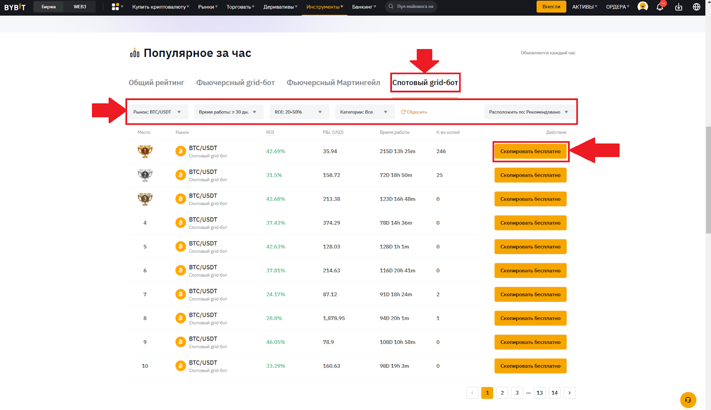Expand the Расположить по: Рекомендовано dropdown
The width and height of the screenshot is (711, 410).
[527, 112]
